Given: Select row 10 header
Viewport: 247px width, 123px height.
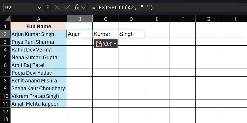Looking at the screenshot, I should point(5,96).
